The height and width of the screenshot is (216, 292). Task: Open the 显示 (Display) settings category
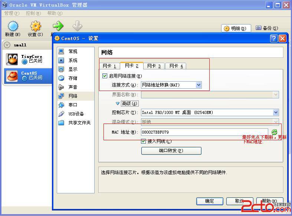76,69
